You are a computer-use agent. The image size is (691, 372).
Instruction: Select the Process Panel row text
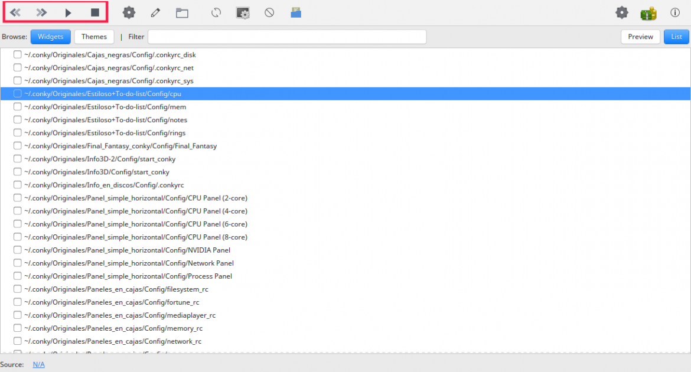128,276
